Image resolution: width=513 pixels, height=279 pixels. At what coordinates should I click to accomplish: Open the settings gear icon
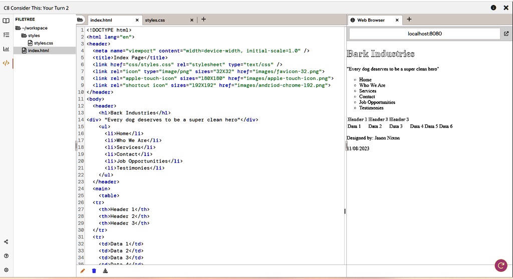tap(6, 270)
